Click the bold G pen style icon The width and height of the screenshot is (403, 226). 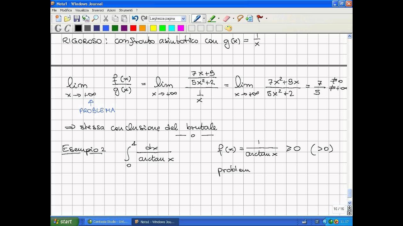point(58,28)
